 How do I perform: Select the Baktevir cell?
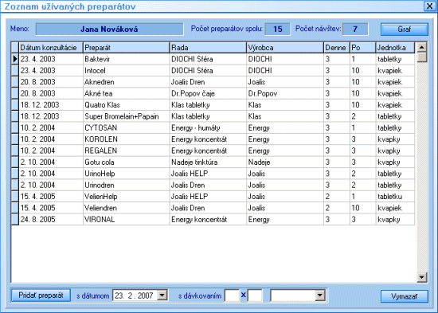click(127, 59)
